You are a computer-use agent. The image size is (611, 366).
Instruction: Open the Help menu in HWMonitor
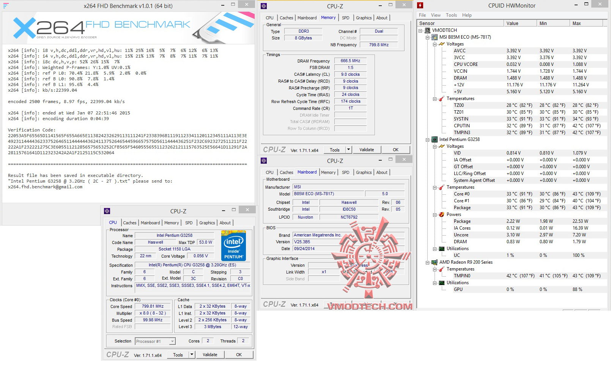467,15
